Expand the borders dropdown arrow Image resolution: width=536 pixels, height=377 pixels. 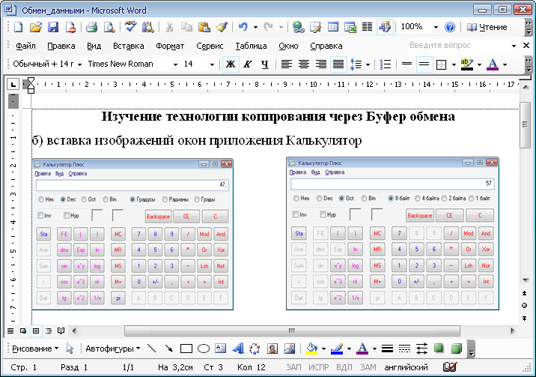click(454, 64)
